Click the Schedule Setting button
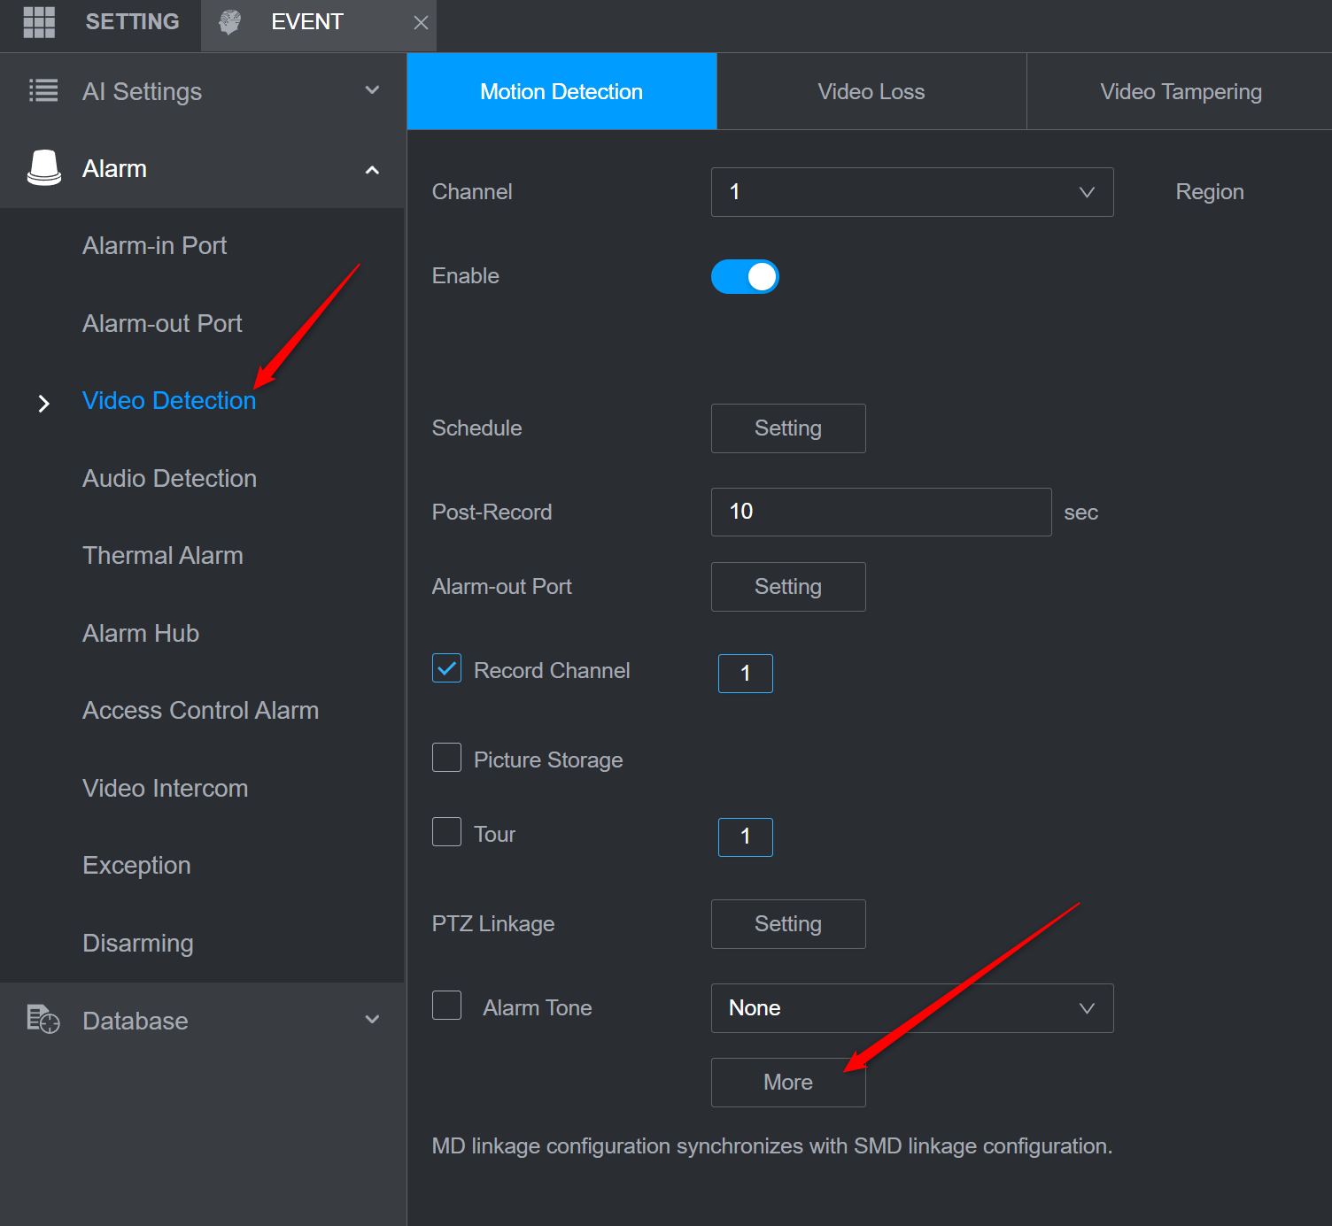The image size is (1332, 1226). coord(788,428)
